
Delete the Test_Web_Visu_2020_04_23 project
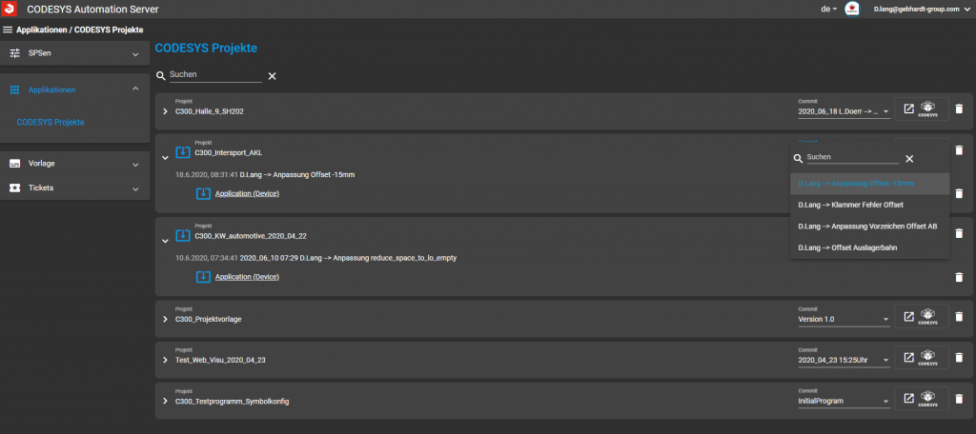[x=959, y=359]
